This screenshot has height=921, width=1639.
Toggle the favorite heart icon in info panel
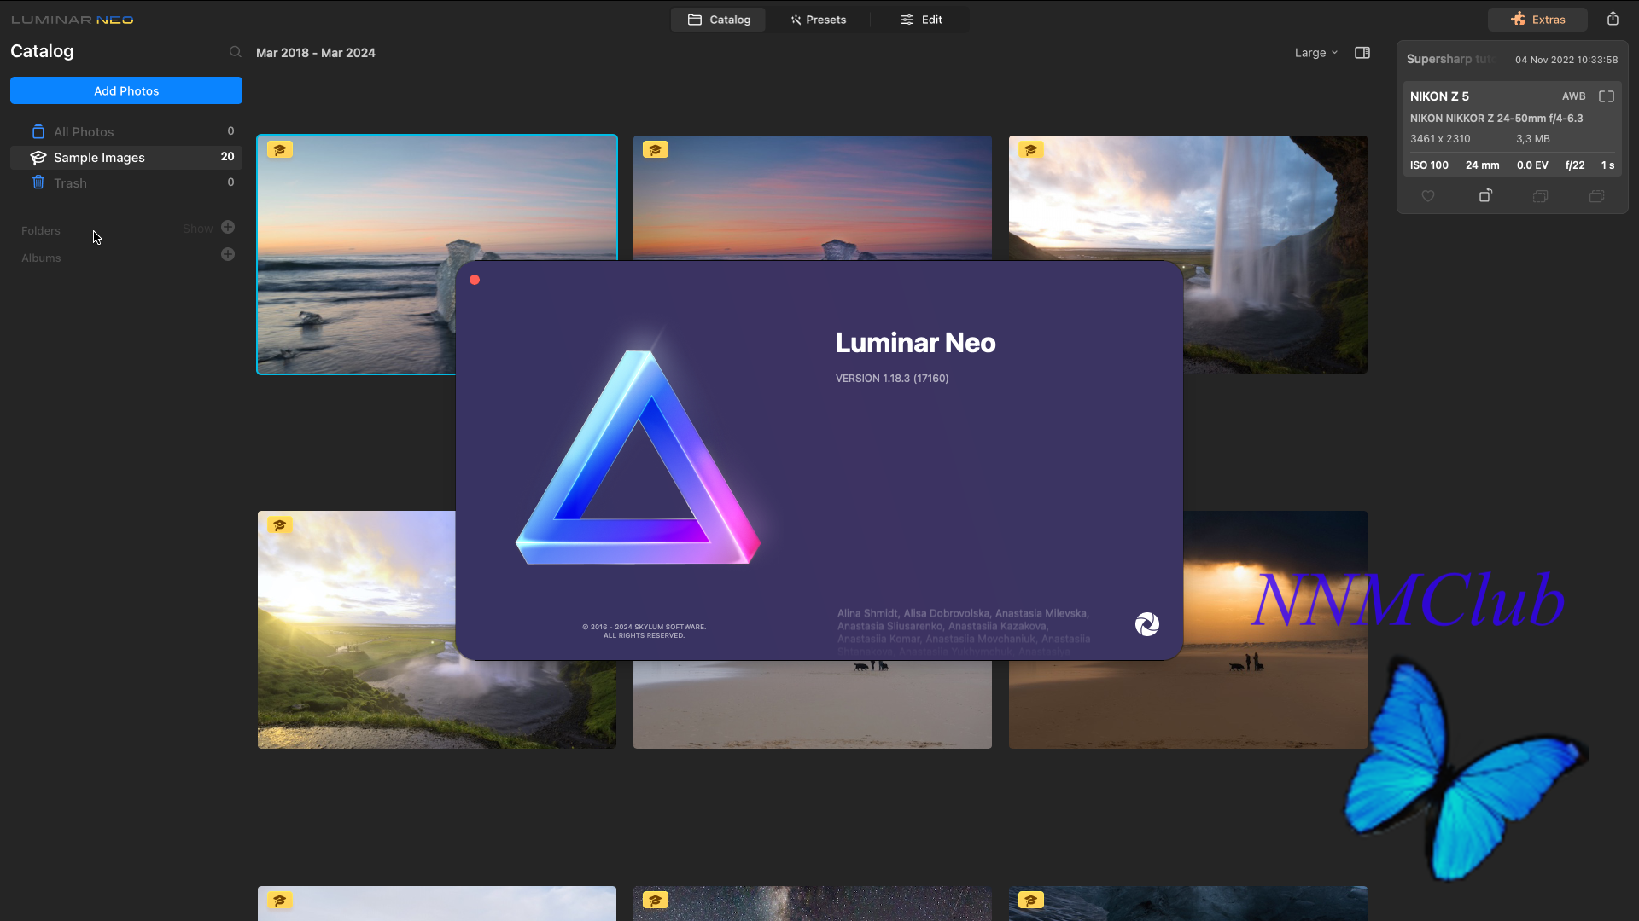point(1428,196)
